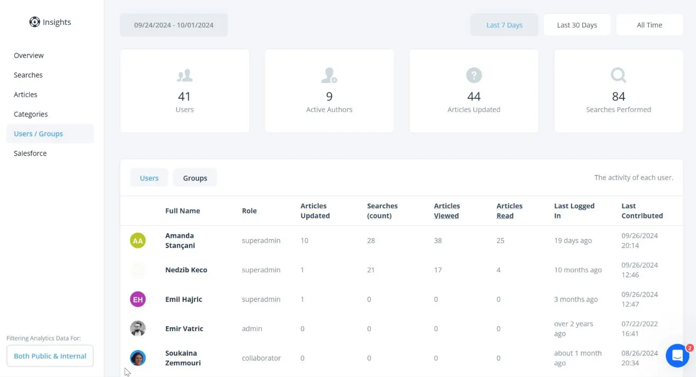The image size is (696, 377).
Task: Open Nedzib Keco's user name link
Action: tap(186, 270)
